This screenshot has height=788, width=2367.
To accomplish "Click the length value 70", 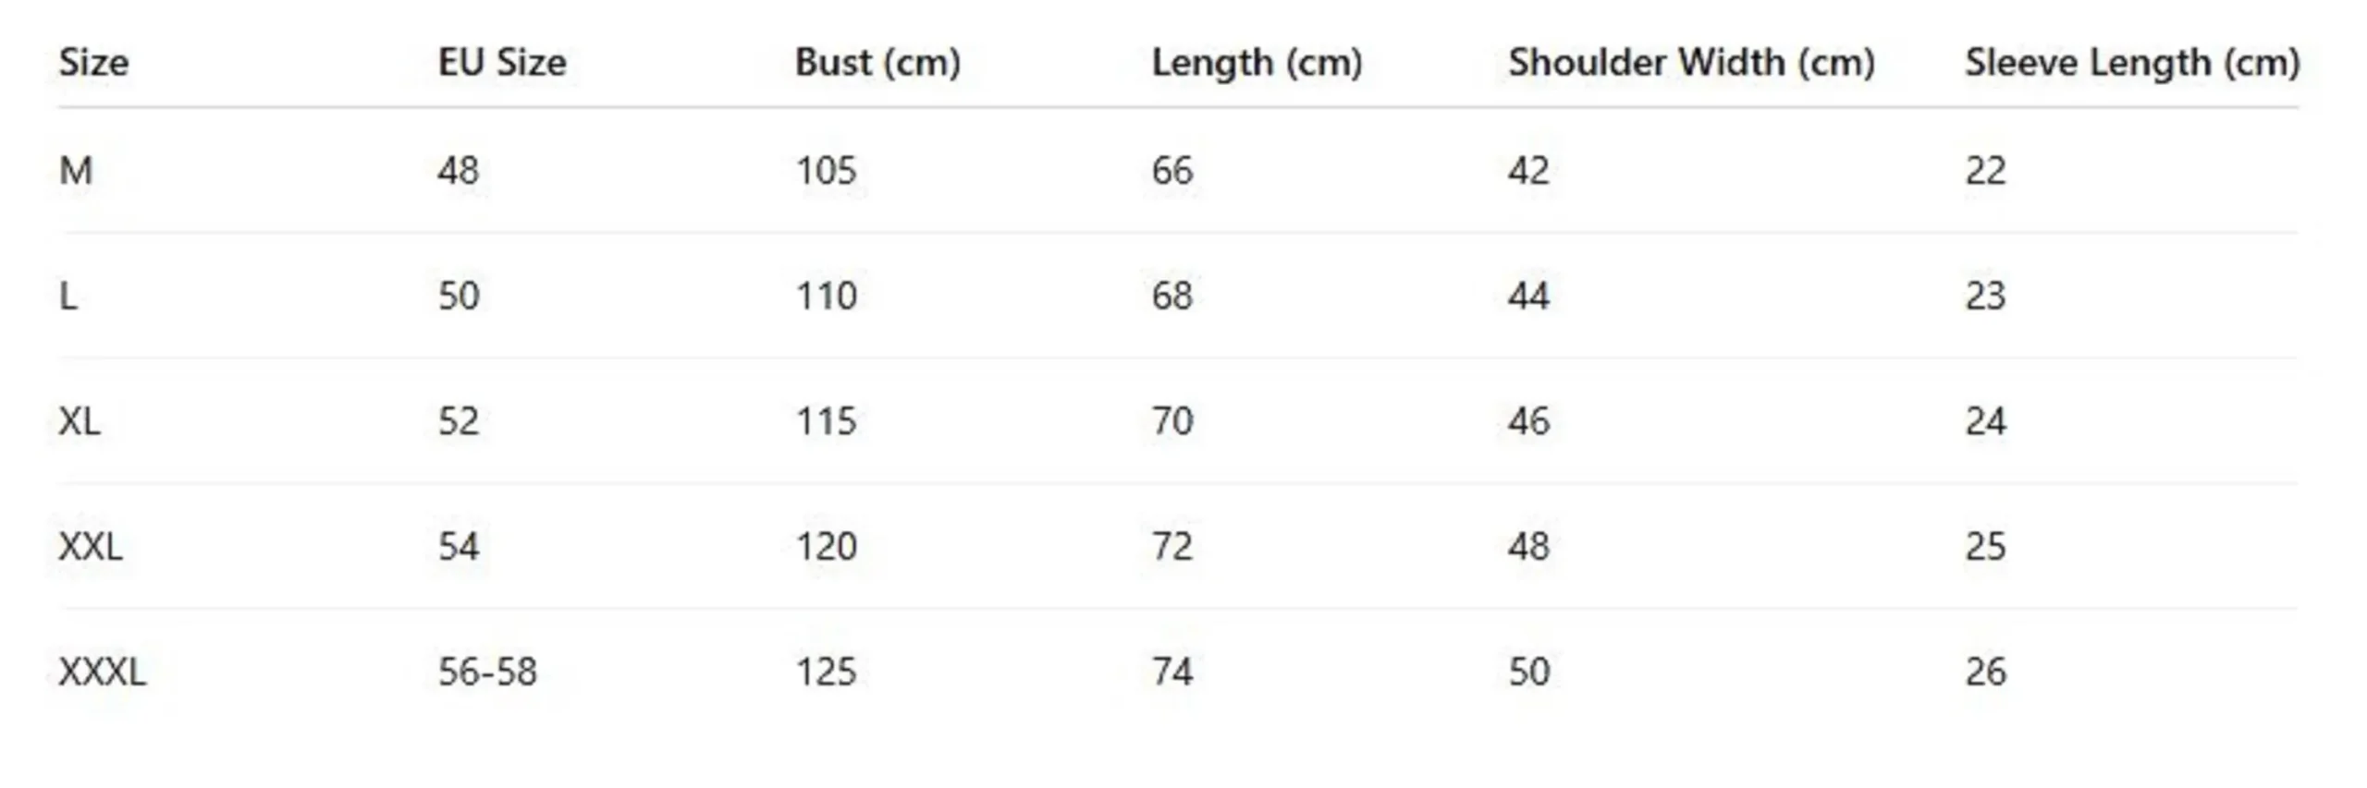I will coord(1172,421).
